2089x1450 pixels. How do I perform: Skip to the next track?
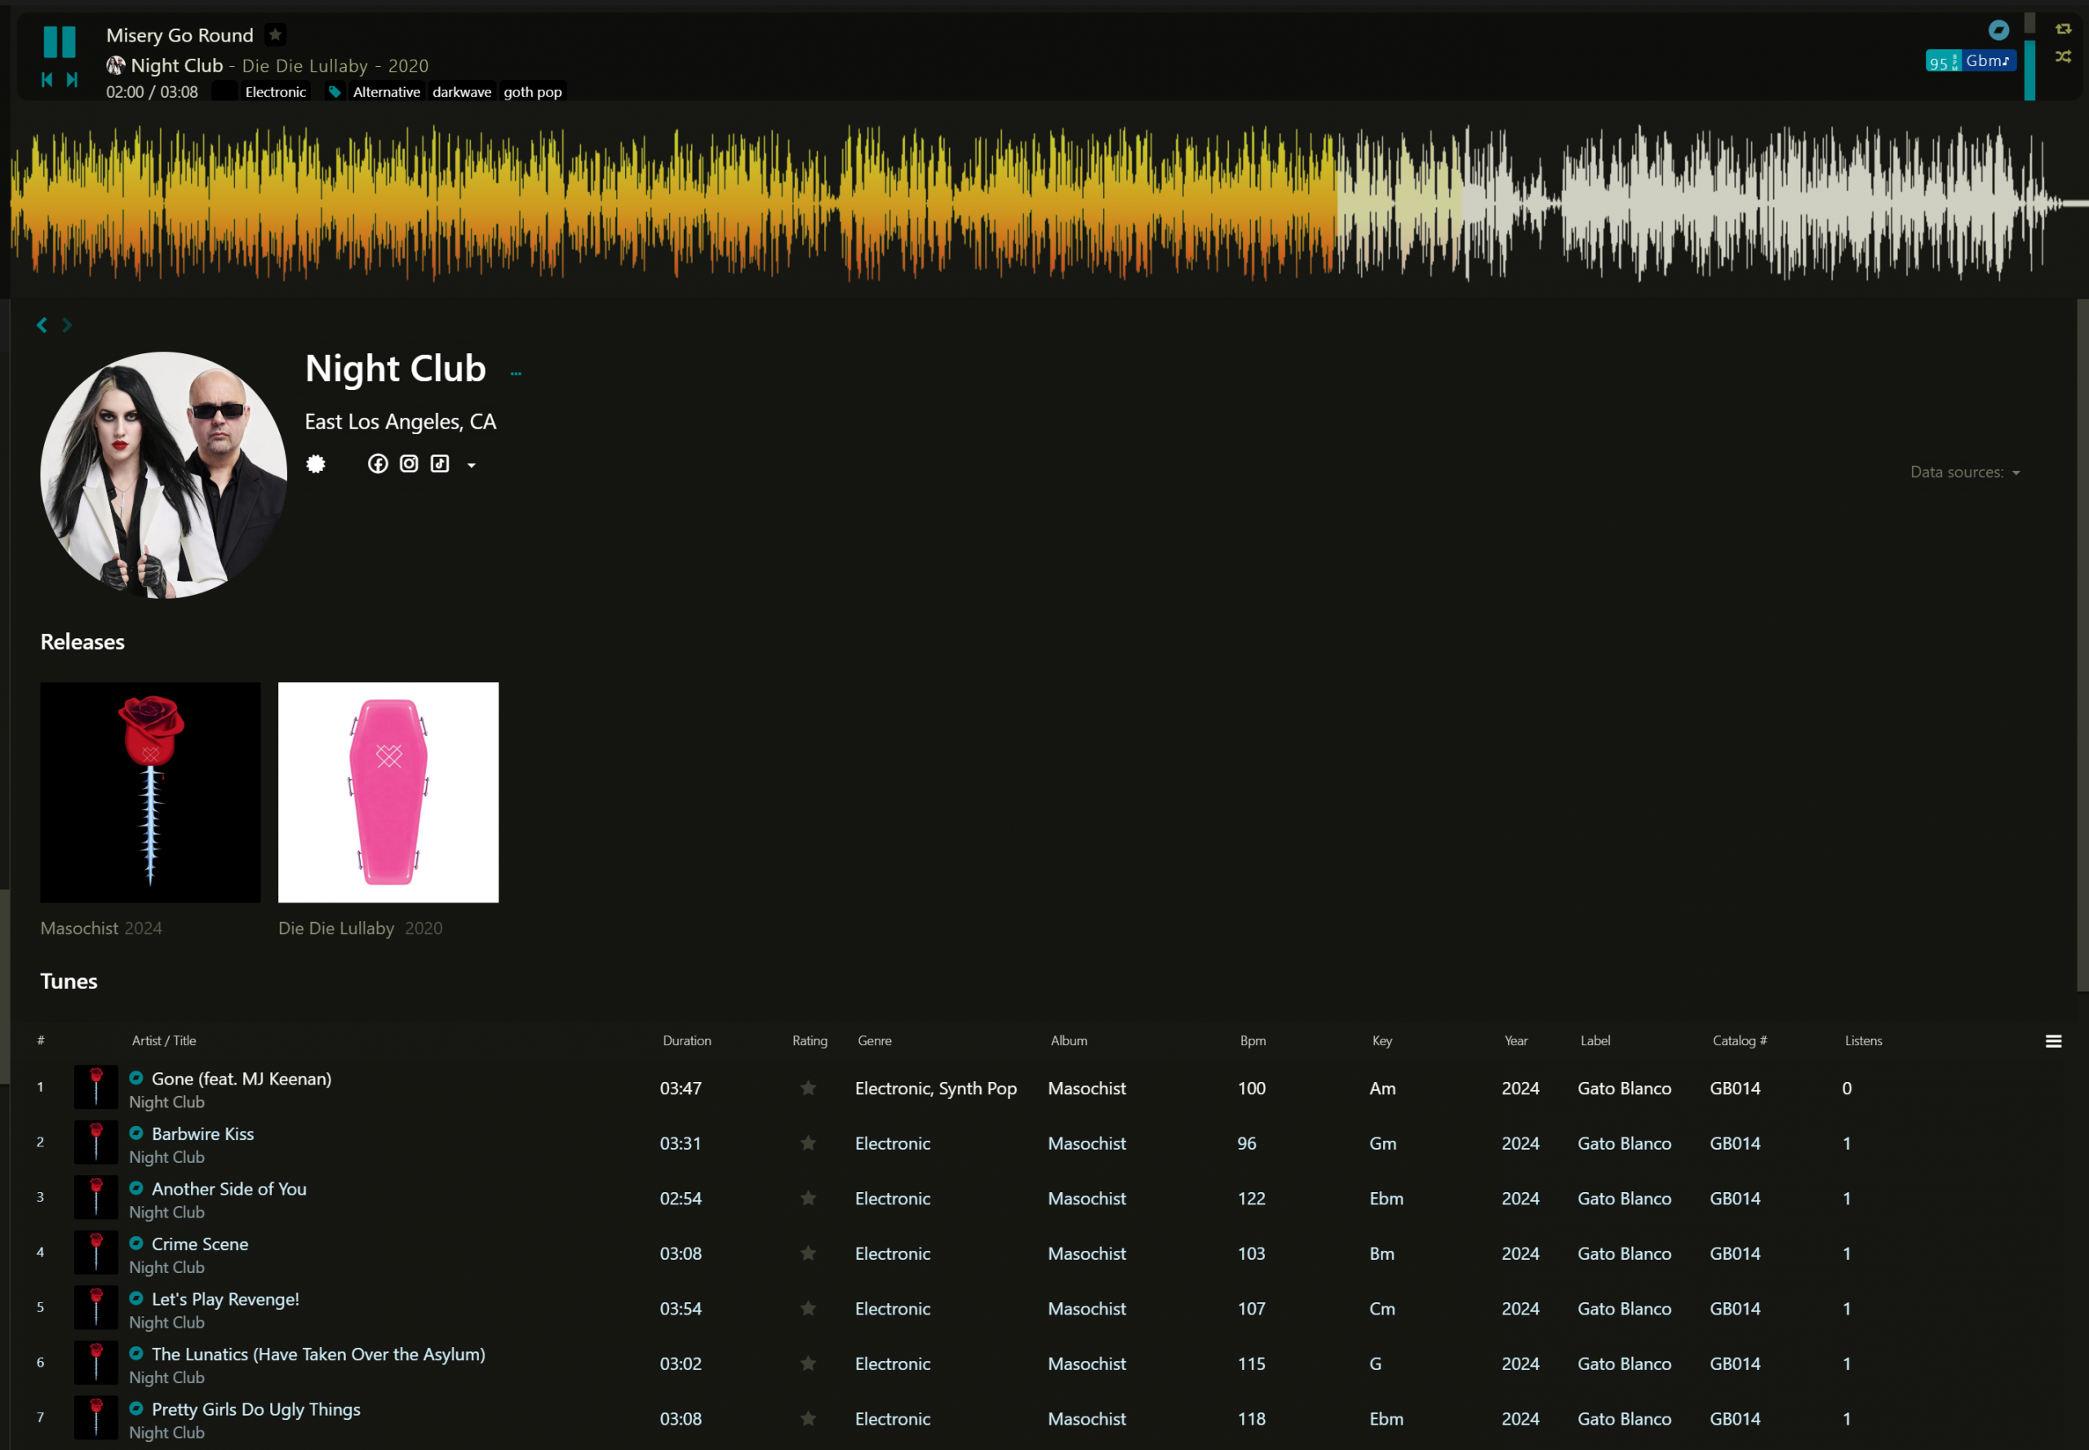click(x=72, y=80)
